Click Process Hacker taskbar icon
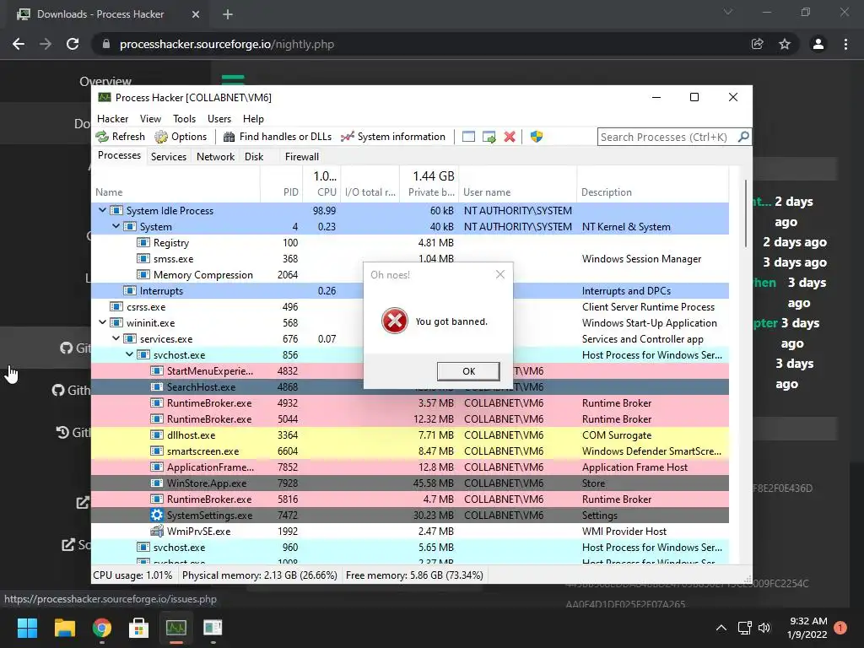The height and width of the screenshot is (648, 864). (x=176, y=628)
